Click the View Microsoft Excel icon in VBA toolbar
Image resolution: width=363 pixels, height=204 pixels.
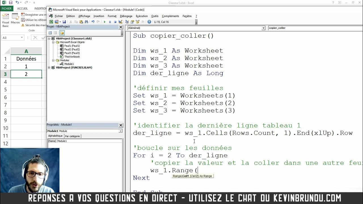[51, 22]
